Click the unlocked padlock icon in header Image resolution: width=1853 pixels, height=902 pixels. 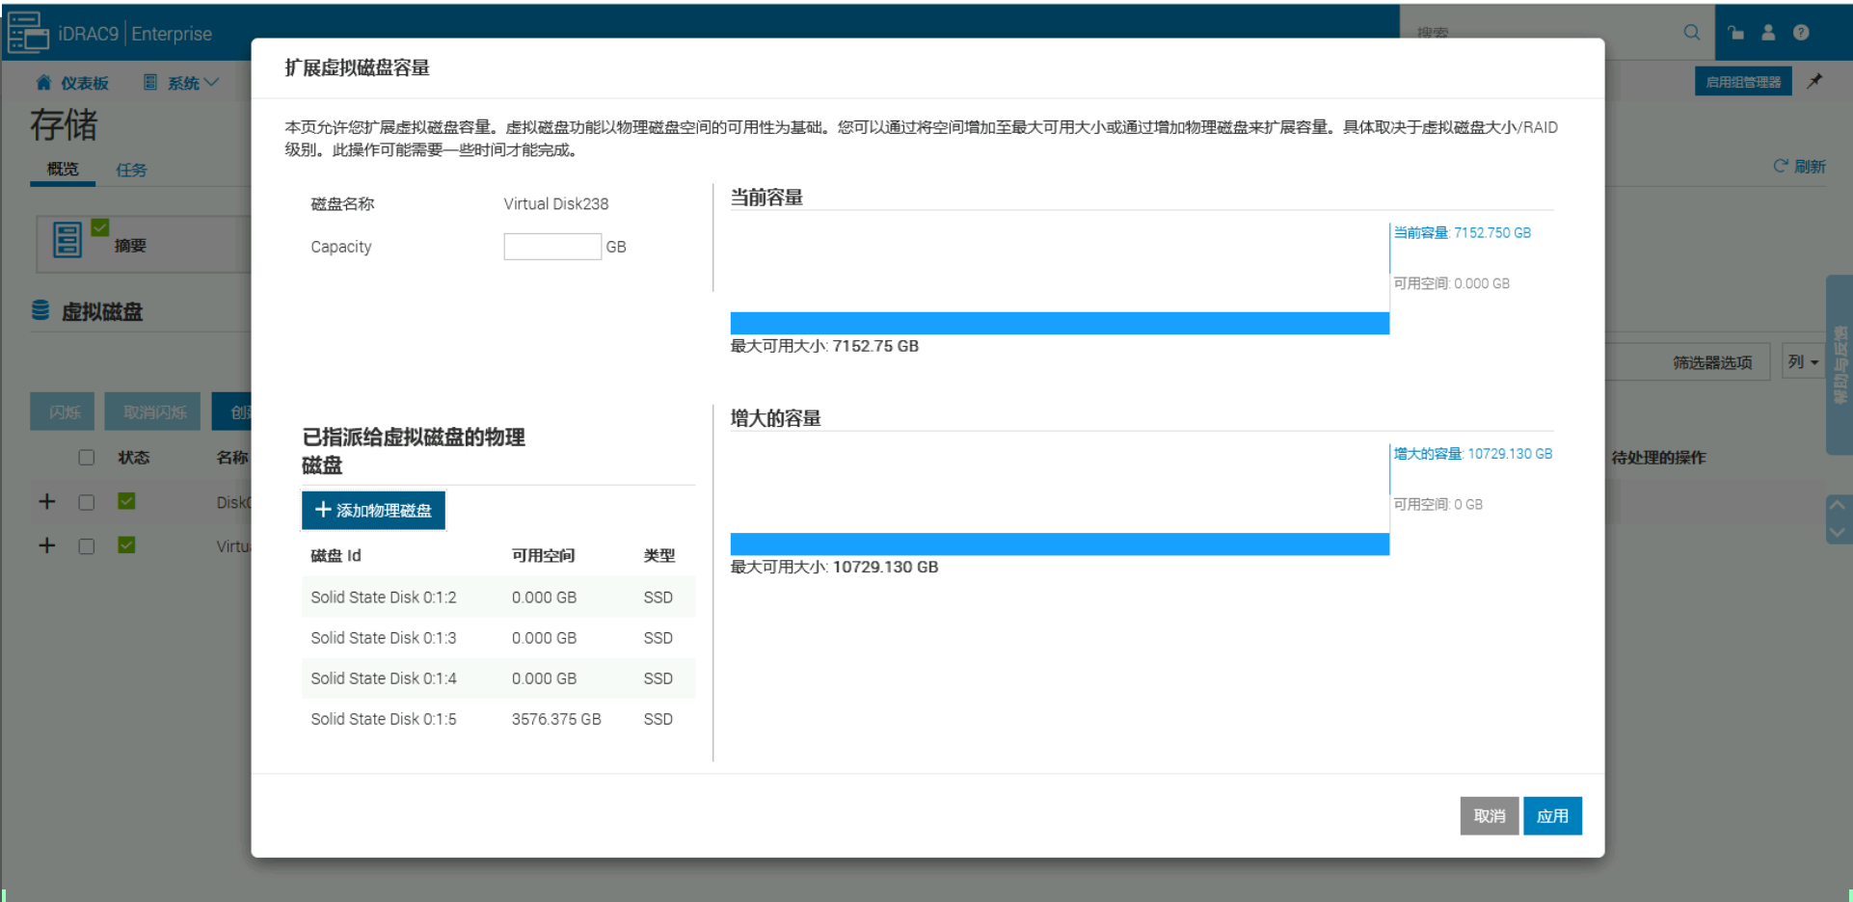tap(1736, 33)
